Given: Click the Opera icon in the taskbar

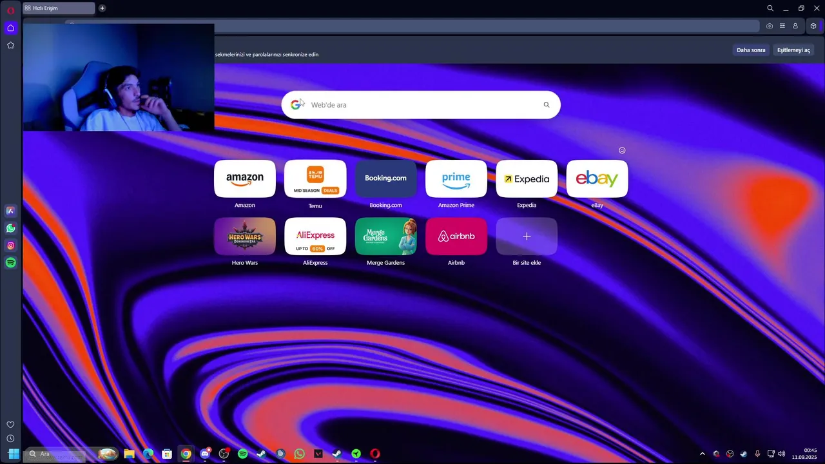Looking at the screenshot, I should point(374,454).
